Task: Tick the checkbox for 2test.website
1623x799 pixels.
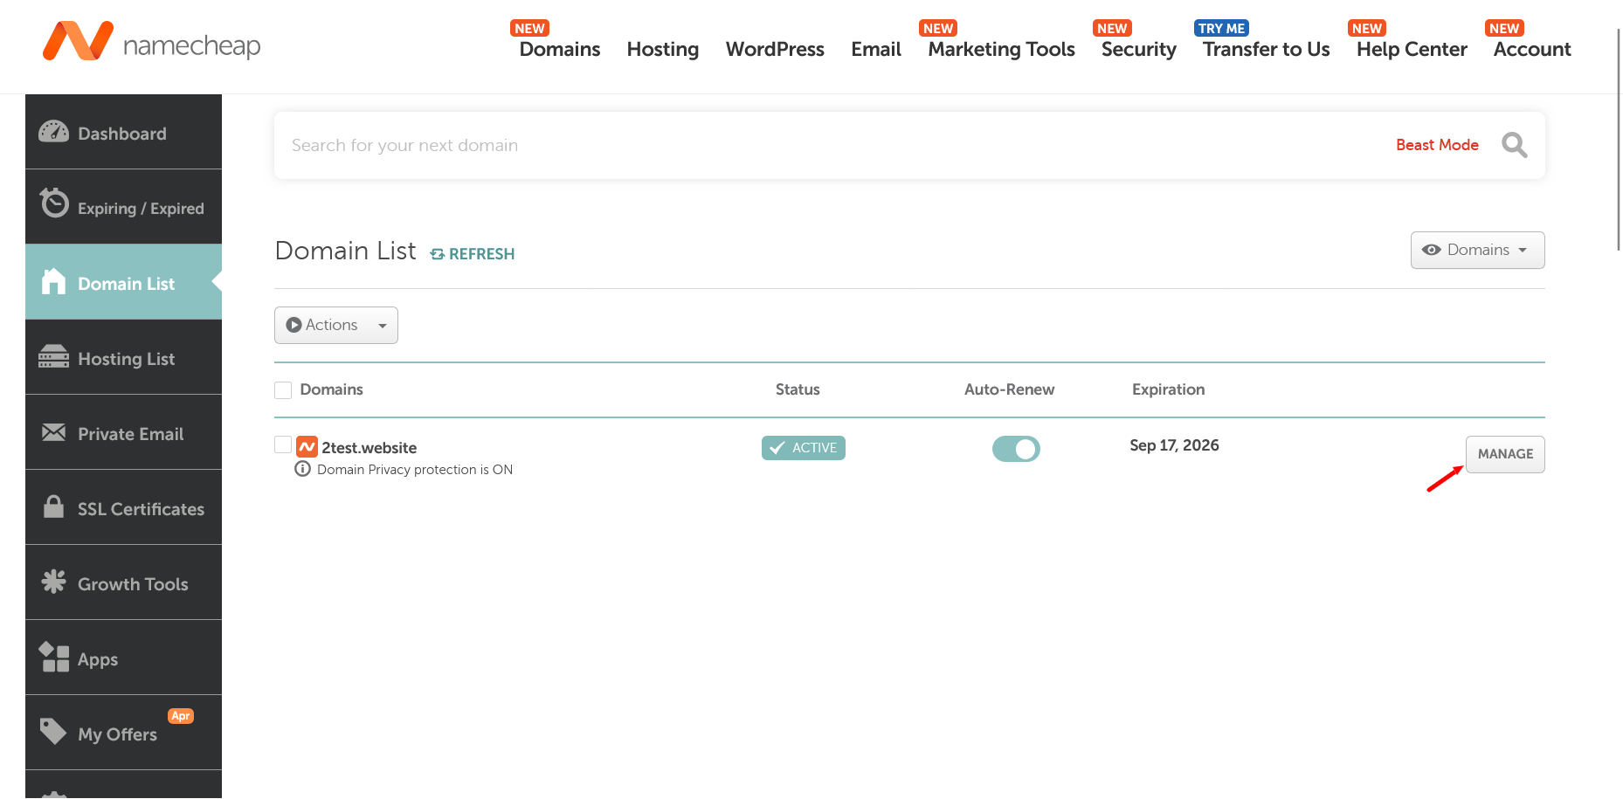Action: coord(283,444)
